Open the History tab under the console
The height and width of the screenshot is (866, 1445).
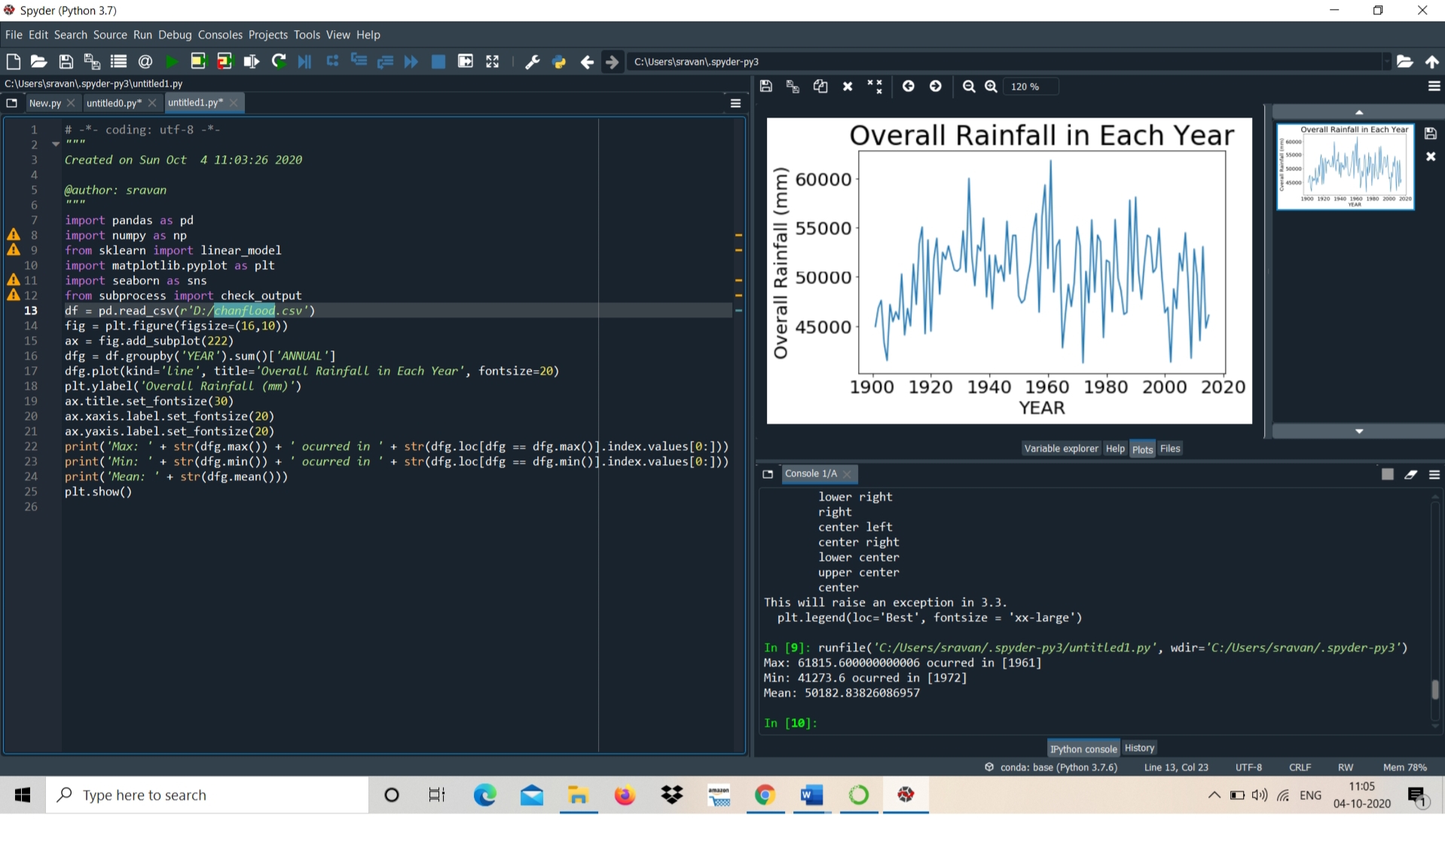1139,748
